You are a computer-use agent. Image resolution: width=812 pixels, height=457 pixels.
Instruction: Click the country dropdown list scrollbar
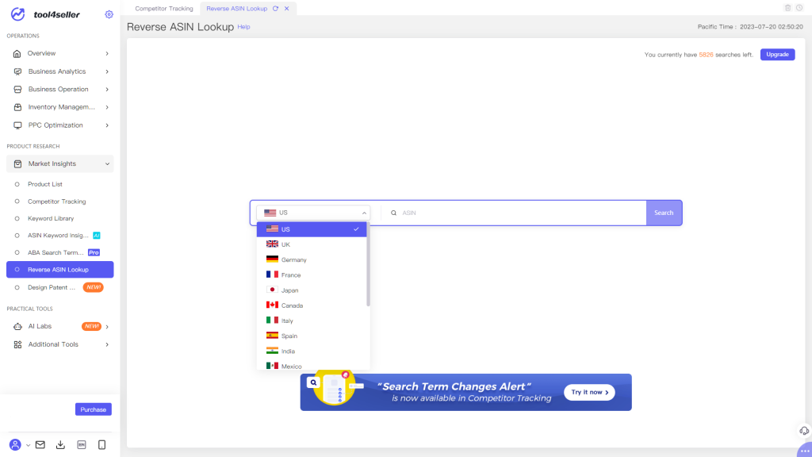click(x=368, y=264)
